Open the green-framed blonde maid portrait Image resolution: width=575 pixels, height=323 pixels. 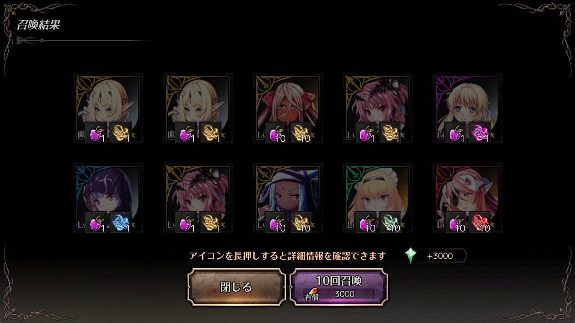[x=377, y=198]
